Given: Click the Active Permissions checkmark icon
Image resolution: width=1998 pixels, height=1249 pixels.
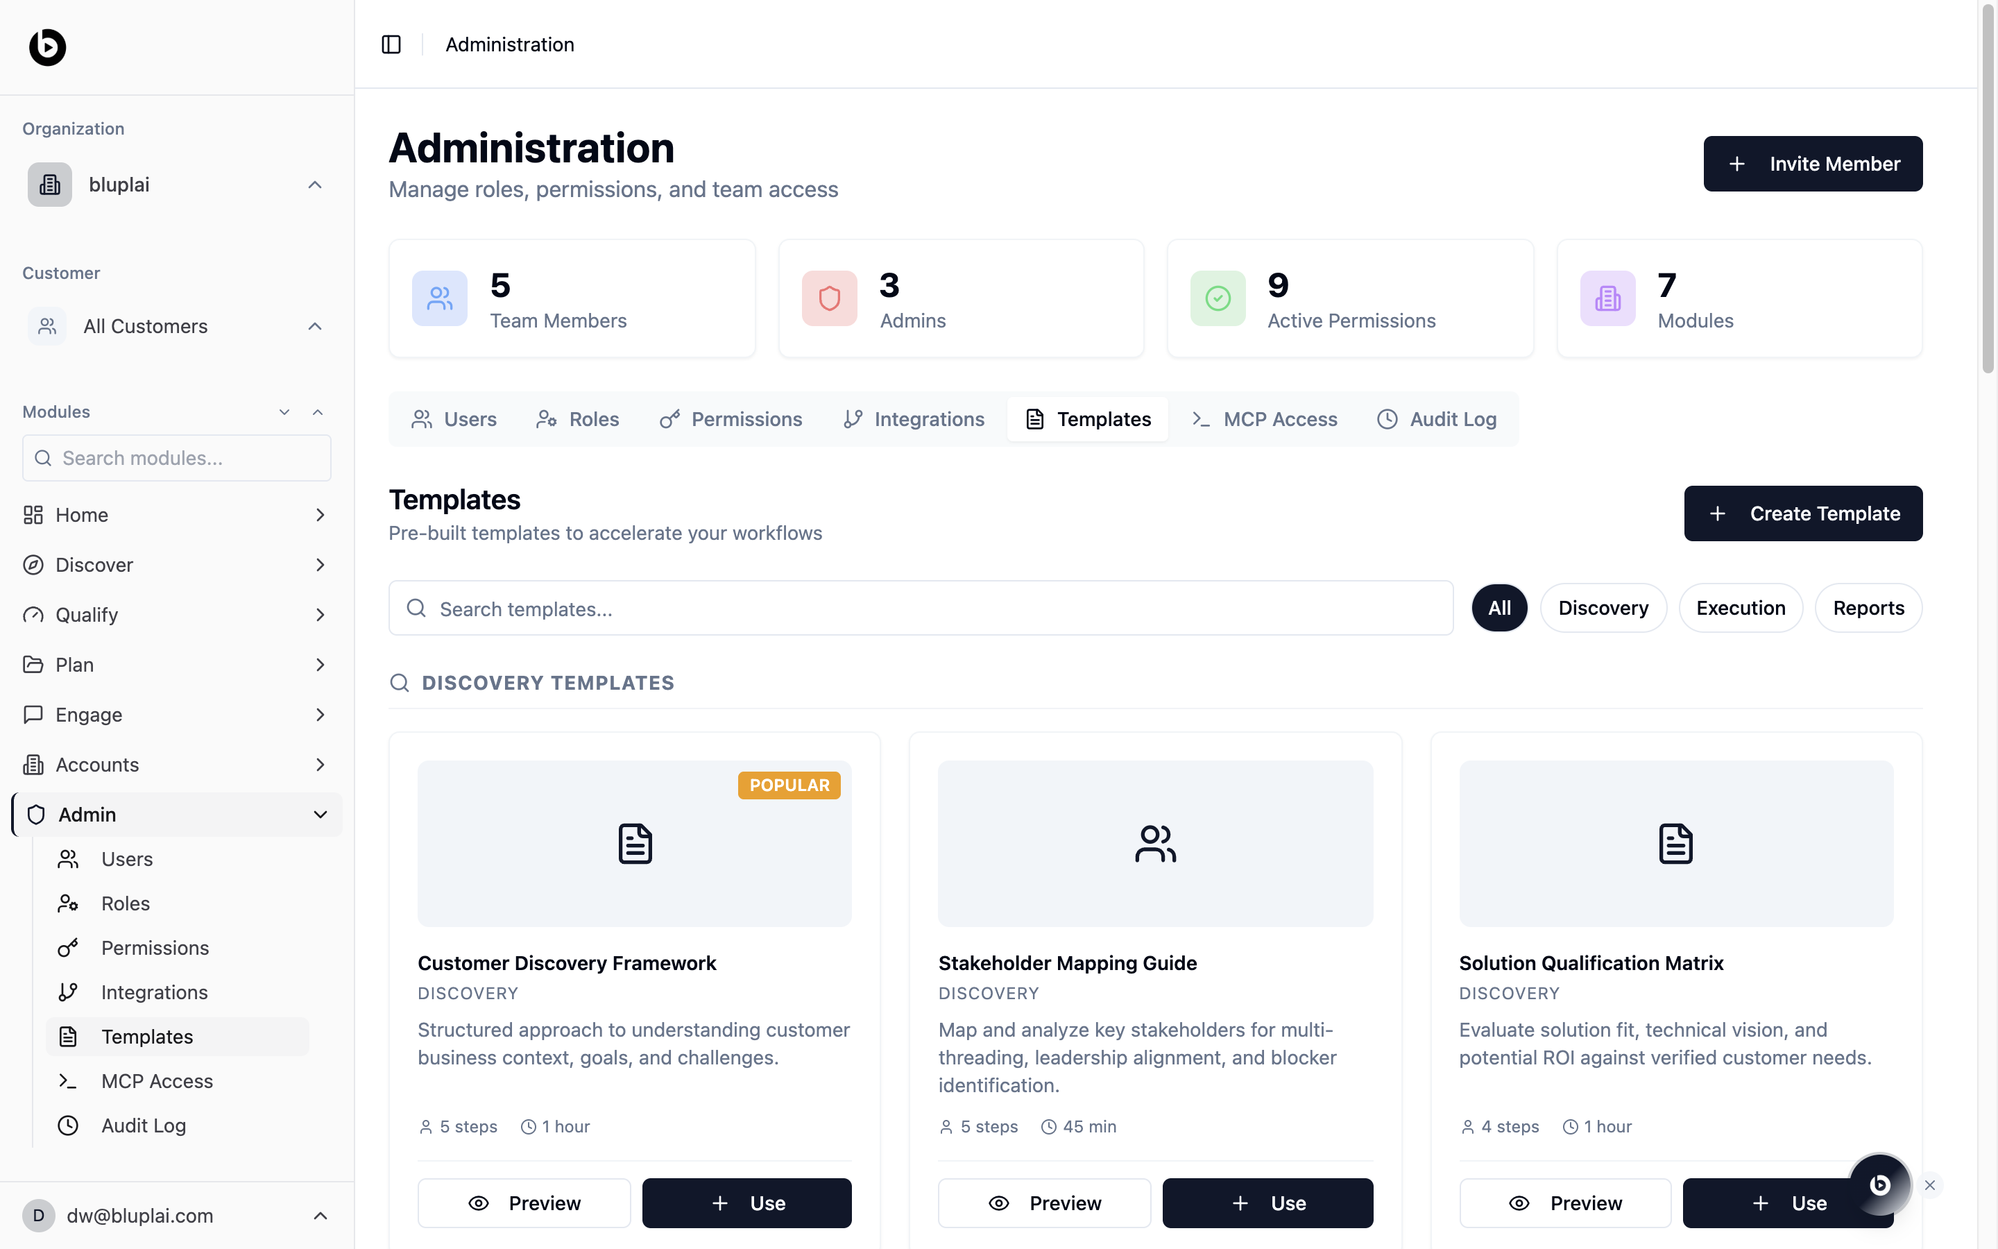Looking at the screenshot, I should (x=1218, y=298).
